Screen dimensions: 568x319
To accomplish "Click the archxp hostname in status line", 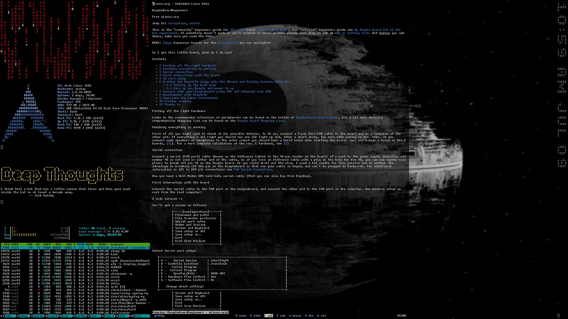I will 159,316.
